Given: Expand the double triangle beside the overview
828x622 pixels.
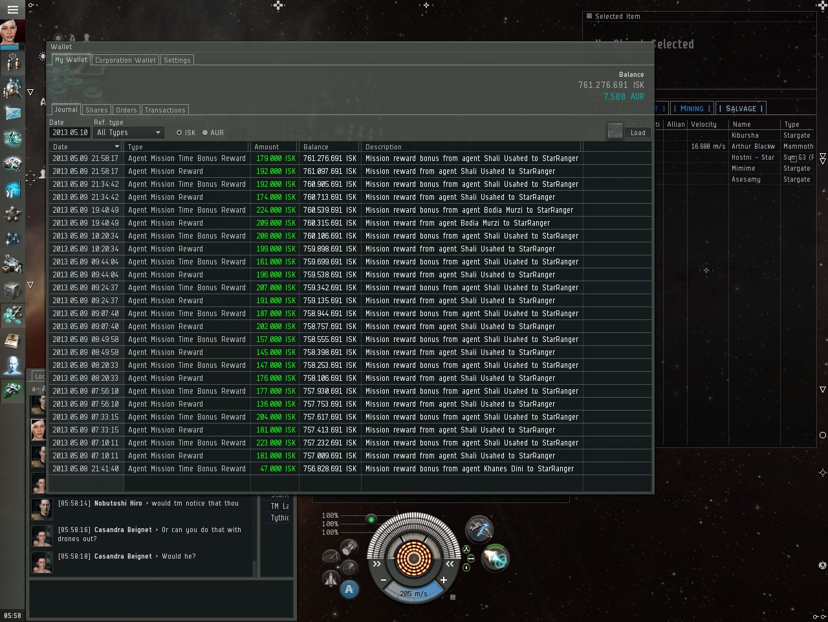Looking at the screenshot, I should point(823,158).
